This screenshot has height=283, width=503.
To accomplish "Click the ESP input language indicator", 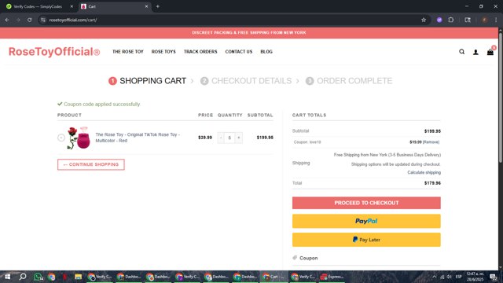I will 459,277.
